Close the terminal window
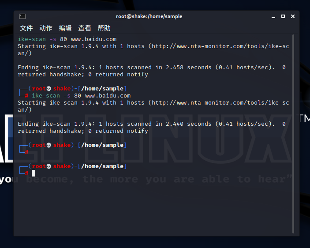 (x=293, y=16)
